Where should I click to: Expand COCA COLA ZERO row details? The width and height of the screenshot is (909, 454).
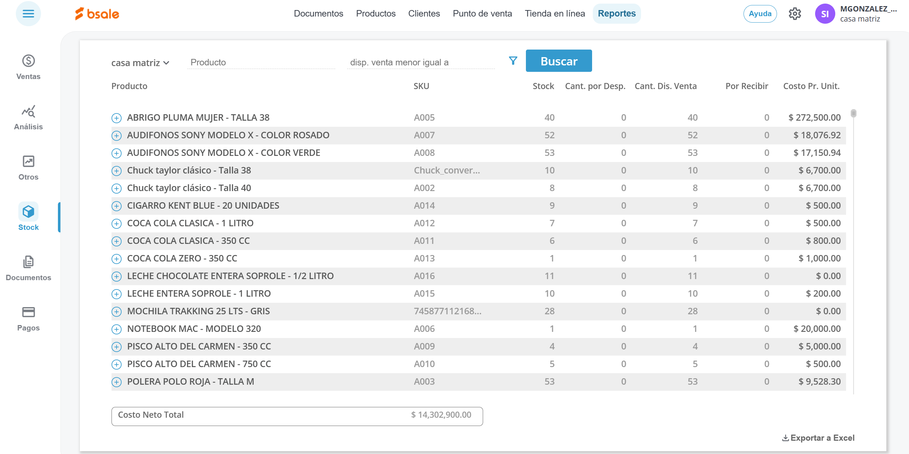coord(116,259)
